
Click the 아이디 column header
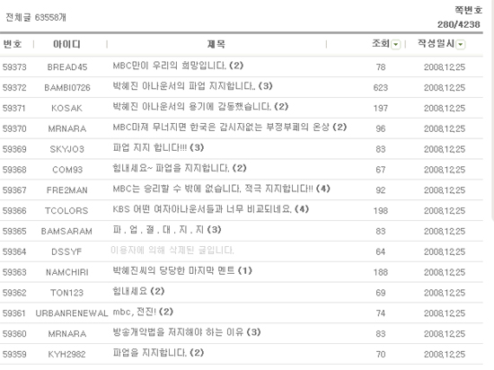(x=66, y=44)
